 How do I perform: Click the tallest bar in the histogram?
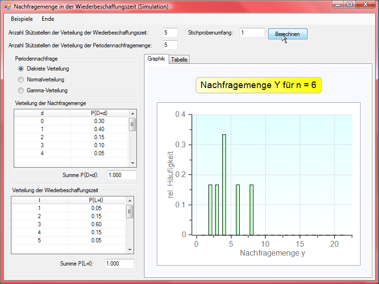[x=224, y=185]
